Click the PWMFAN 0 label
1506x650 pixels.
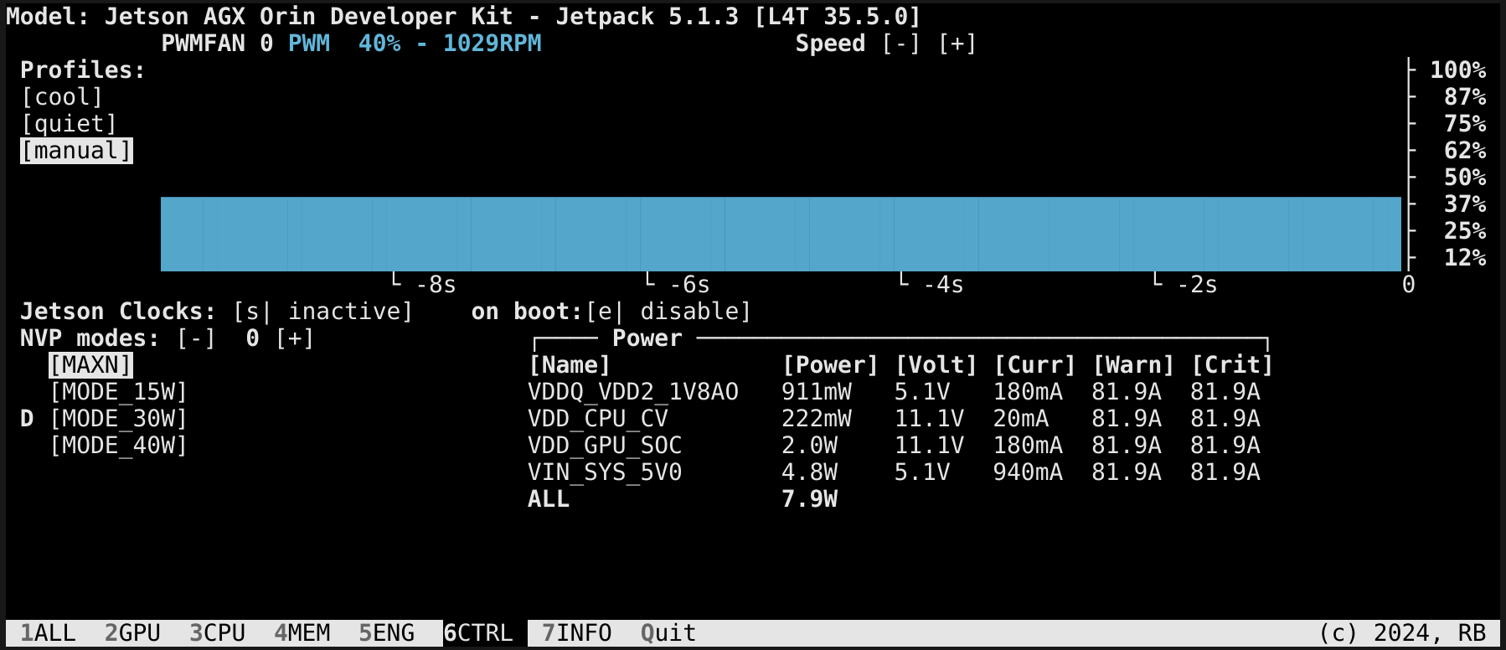pyautogui.click(x=217, y=44)
